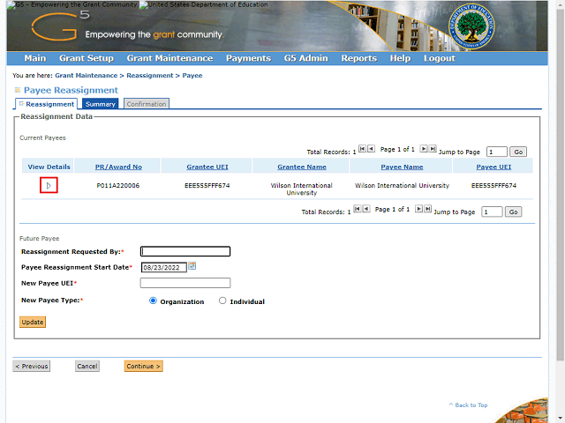Go to last page in bottom pager
Image resolution: width=565 pixels, height=423 pixels.
427,209
